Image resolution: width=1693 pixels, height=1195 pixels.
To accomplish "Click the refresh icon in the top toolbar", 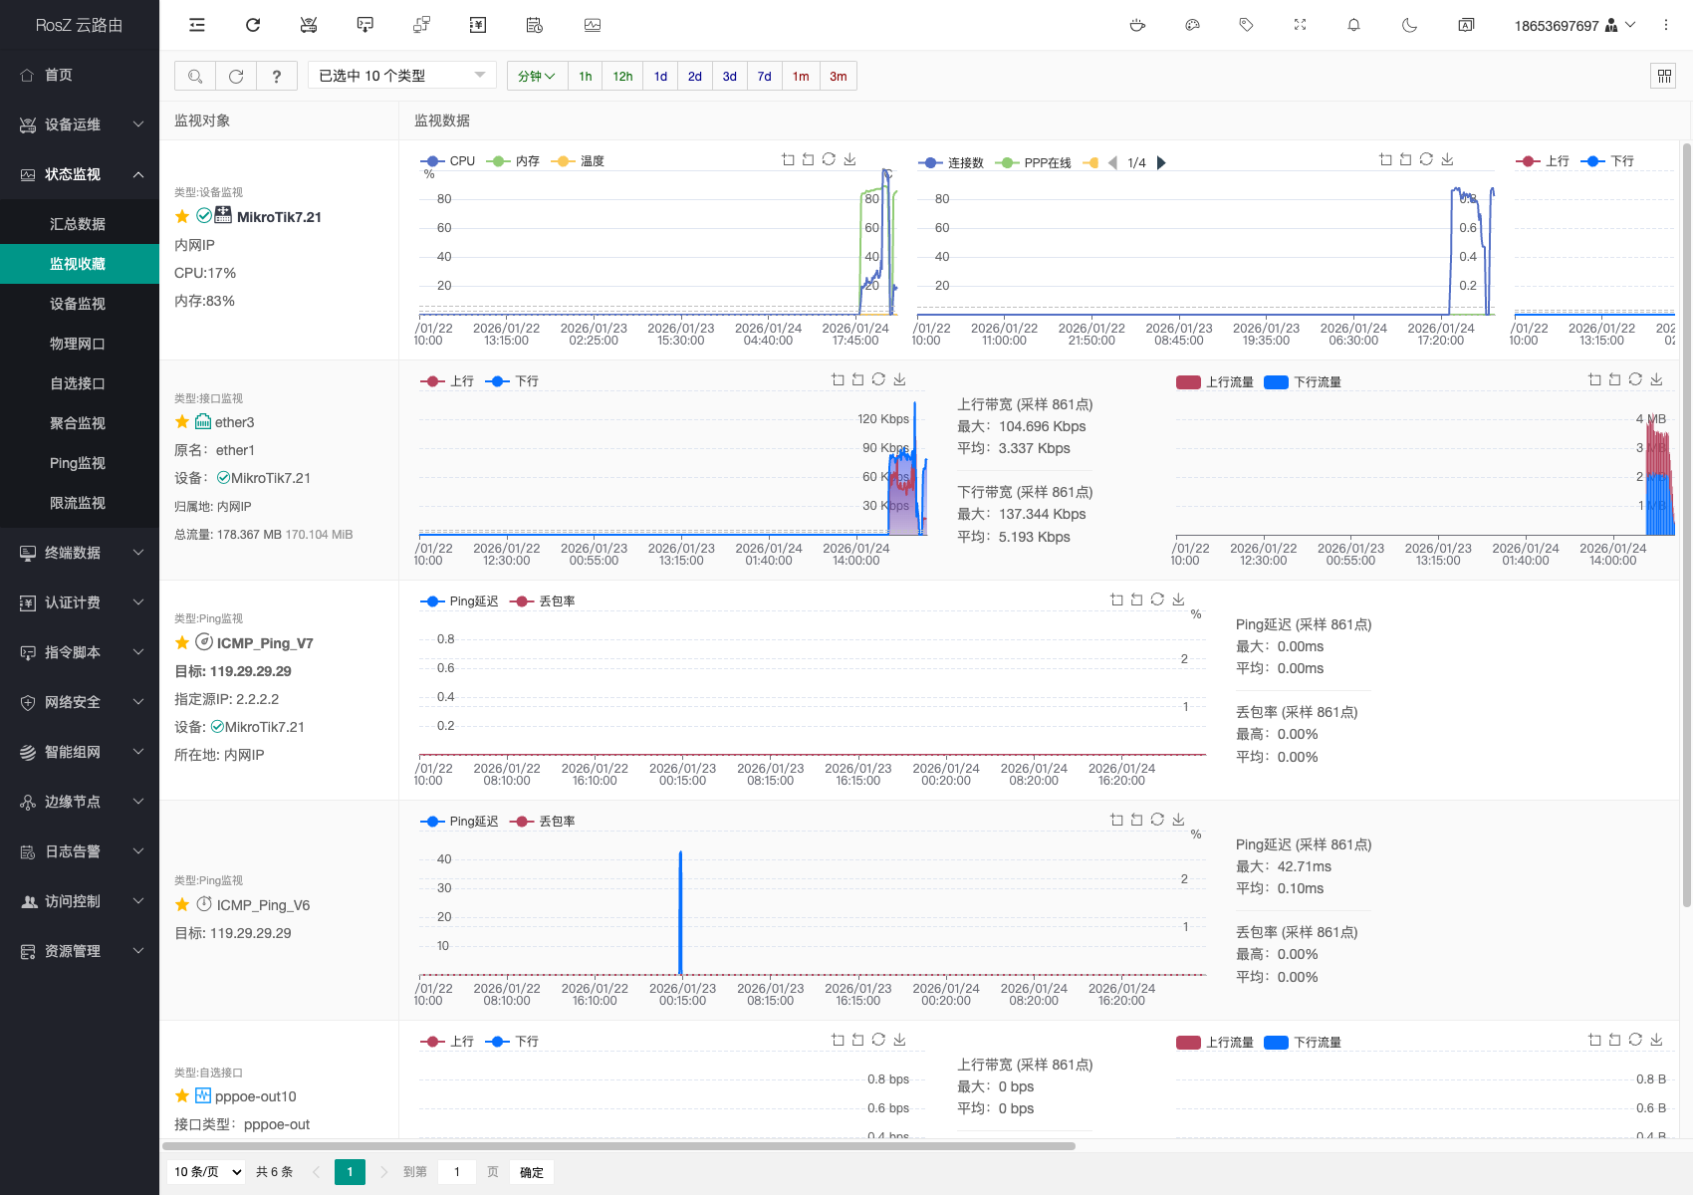I will tap(253, 25).
